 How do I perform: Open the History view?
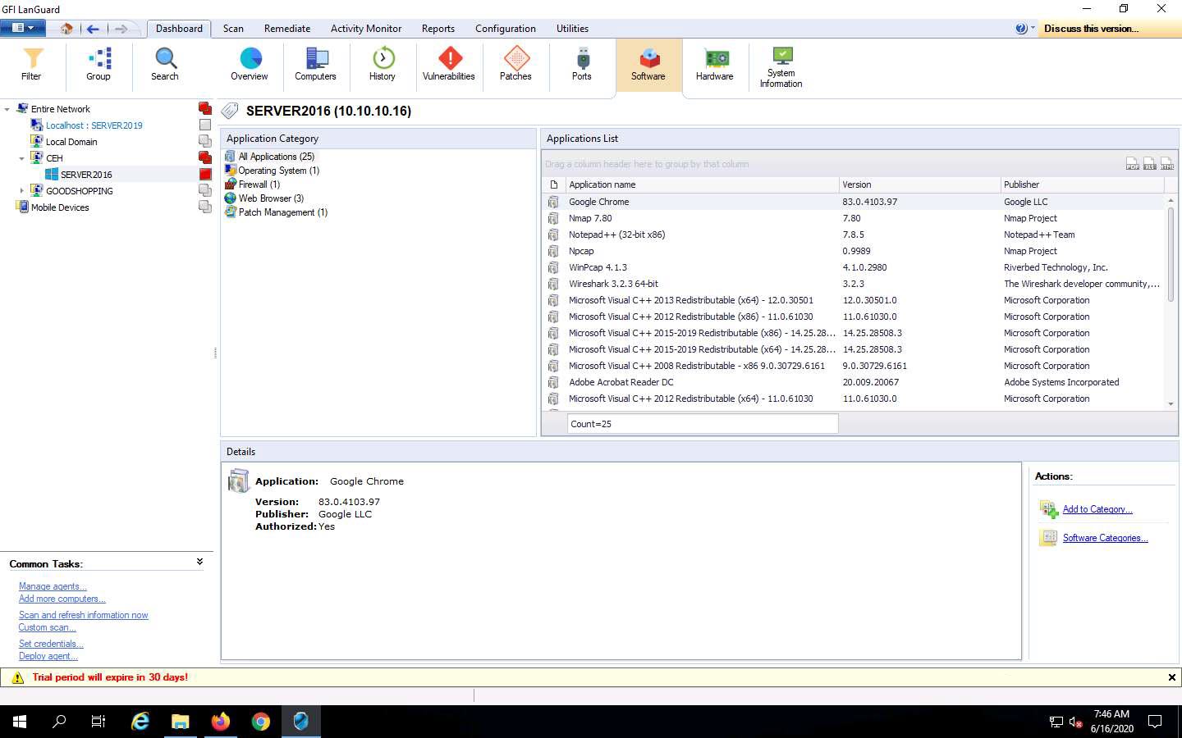tap(383, 65)
